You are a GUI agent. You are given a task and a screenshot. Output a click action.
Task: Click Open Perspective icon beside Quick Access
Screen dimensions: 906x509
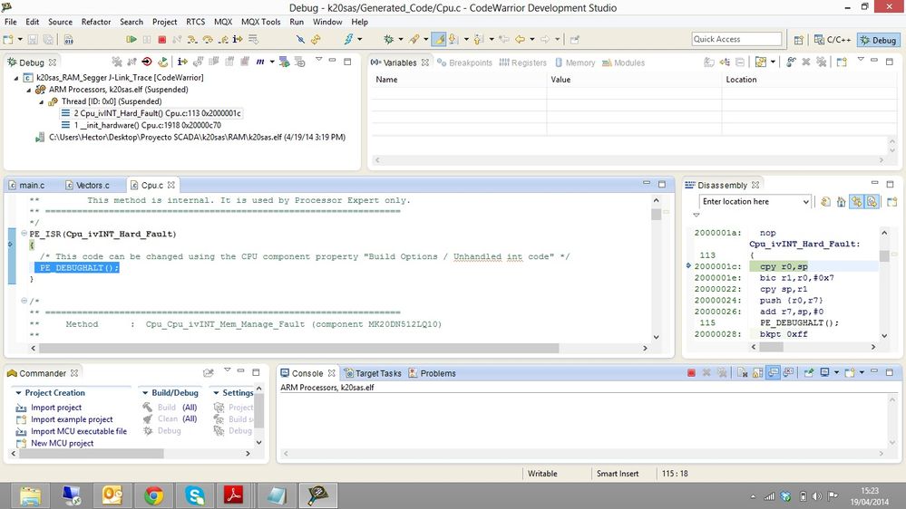coord(798,40)
